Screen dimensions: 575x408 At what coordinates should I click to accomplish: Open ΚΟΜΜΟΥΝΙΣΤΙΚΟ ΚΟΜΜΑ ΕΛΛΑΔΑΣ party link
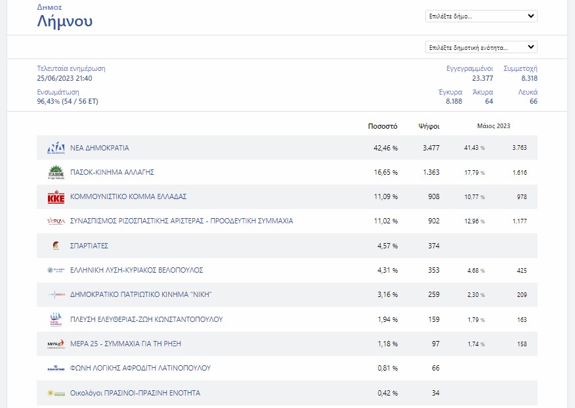click(x=129, y=196)
